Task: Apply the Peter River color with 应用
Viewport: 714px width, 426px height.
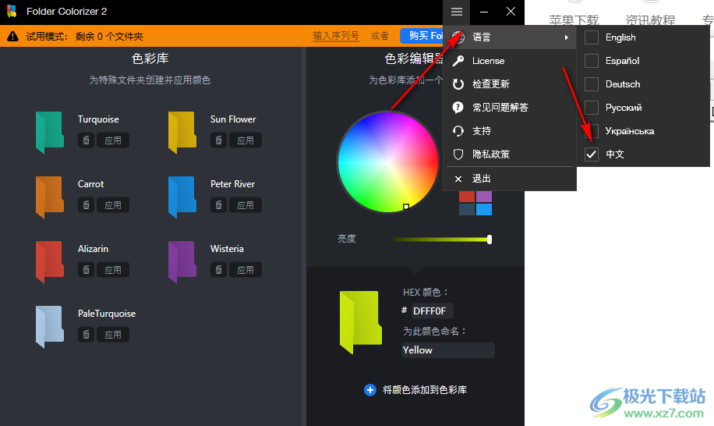Action: point(246,205)
